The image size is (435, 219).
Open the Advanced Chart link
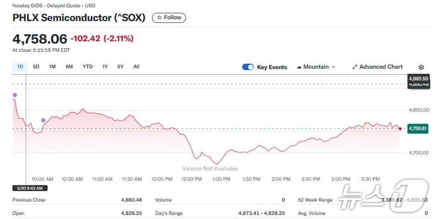[381, 67]
